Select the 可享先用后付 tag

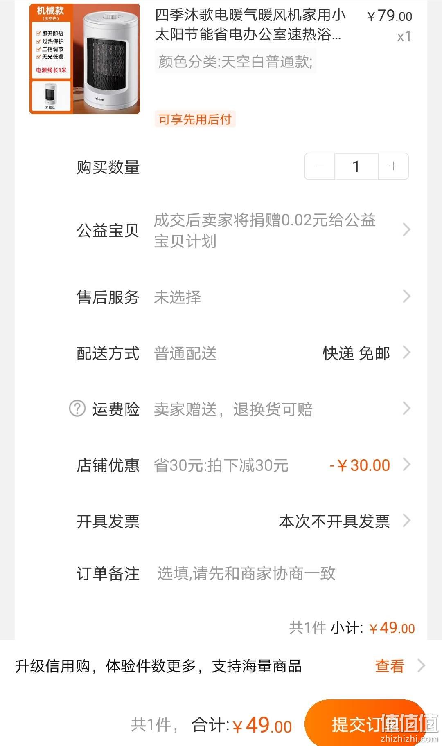click(195, 119)
